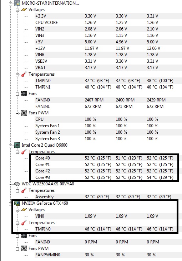This screenshot has height=261, width=182.
Task: Select the FANPWMIN0 30 % row
Action: (x=108, y=255)
